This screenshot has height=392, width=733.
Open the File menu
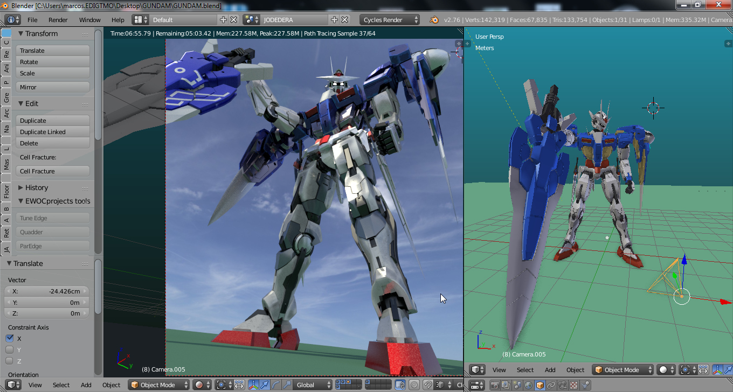click(32, 20)
